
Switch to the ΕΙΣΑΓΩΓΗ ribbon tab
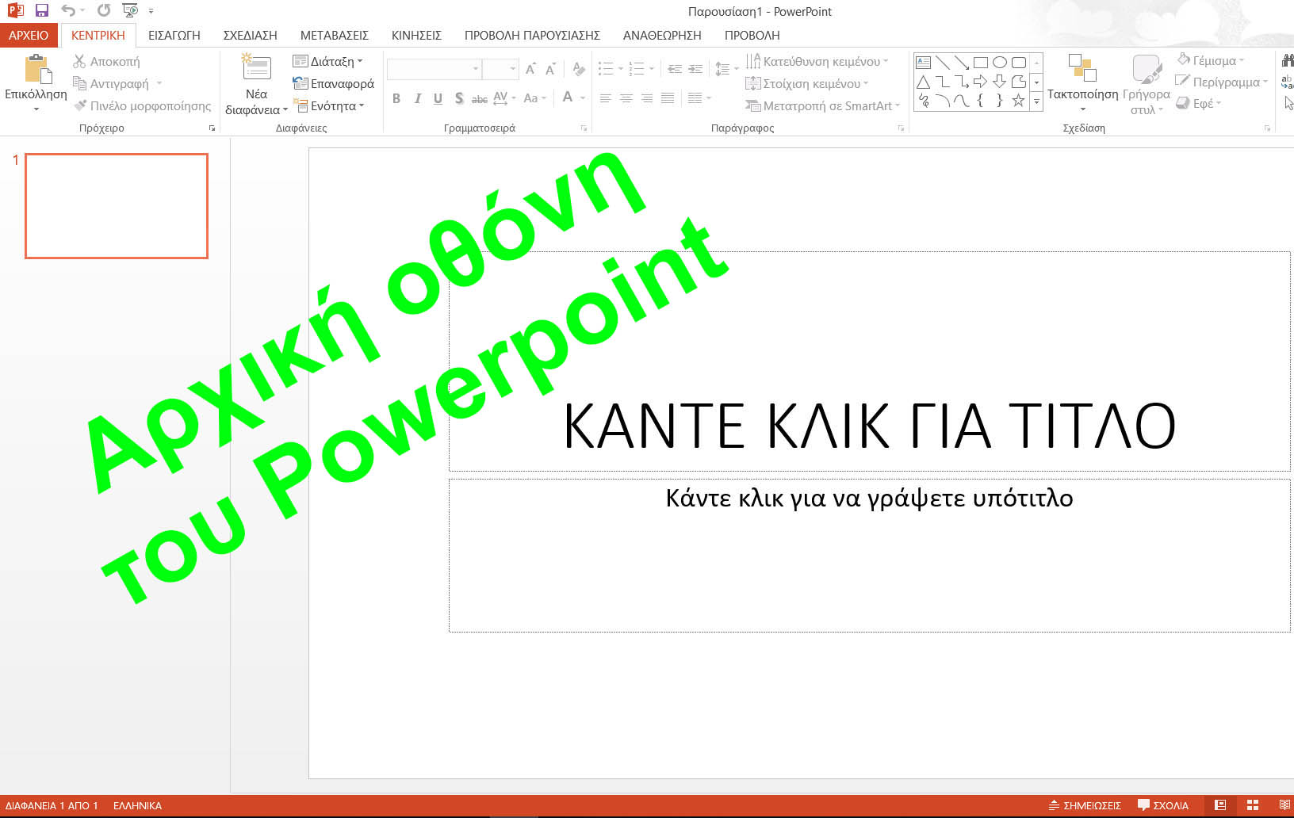click(174, 35)
